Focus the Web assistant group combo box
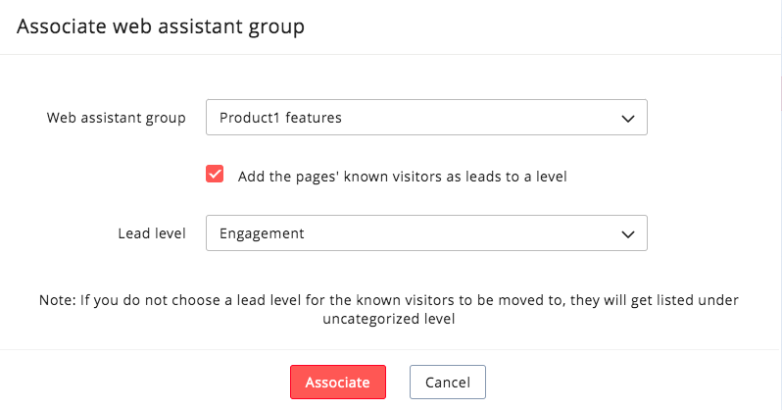 pos(426,118)
